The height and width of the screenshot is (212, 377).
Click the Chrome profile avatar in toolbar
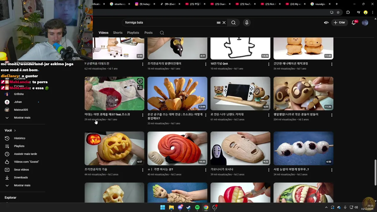pos(366,12)
